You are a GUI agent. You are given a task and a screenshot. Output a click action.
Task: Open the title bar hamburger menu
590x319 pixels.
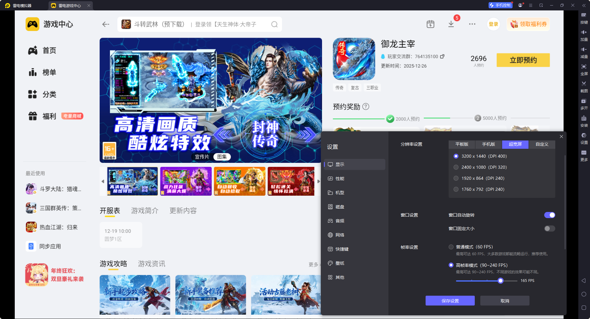531,5
